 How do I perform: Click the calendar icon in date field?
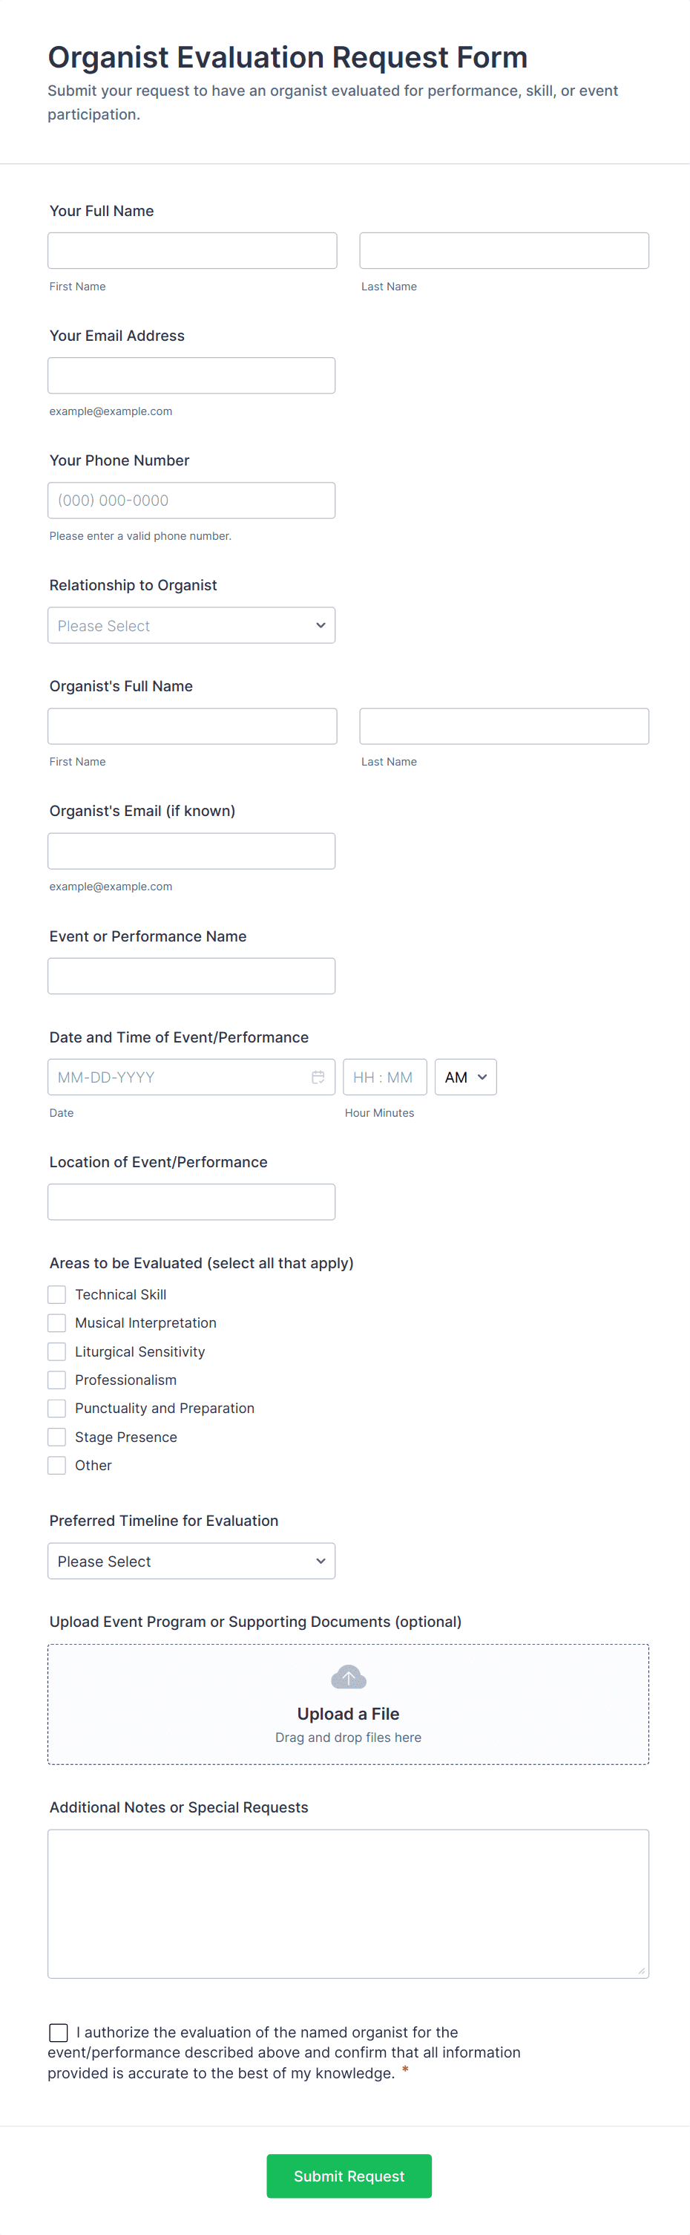(318, 1077)
